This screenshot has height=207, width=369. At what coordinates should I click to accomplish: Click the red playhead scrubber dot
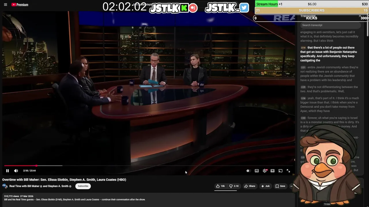[x=36, y=166]
